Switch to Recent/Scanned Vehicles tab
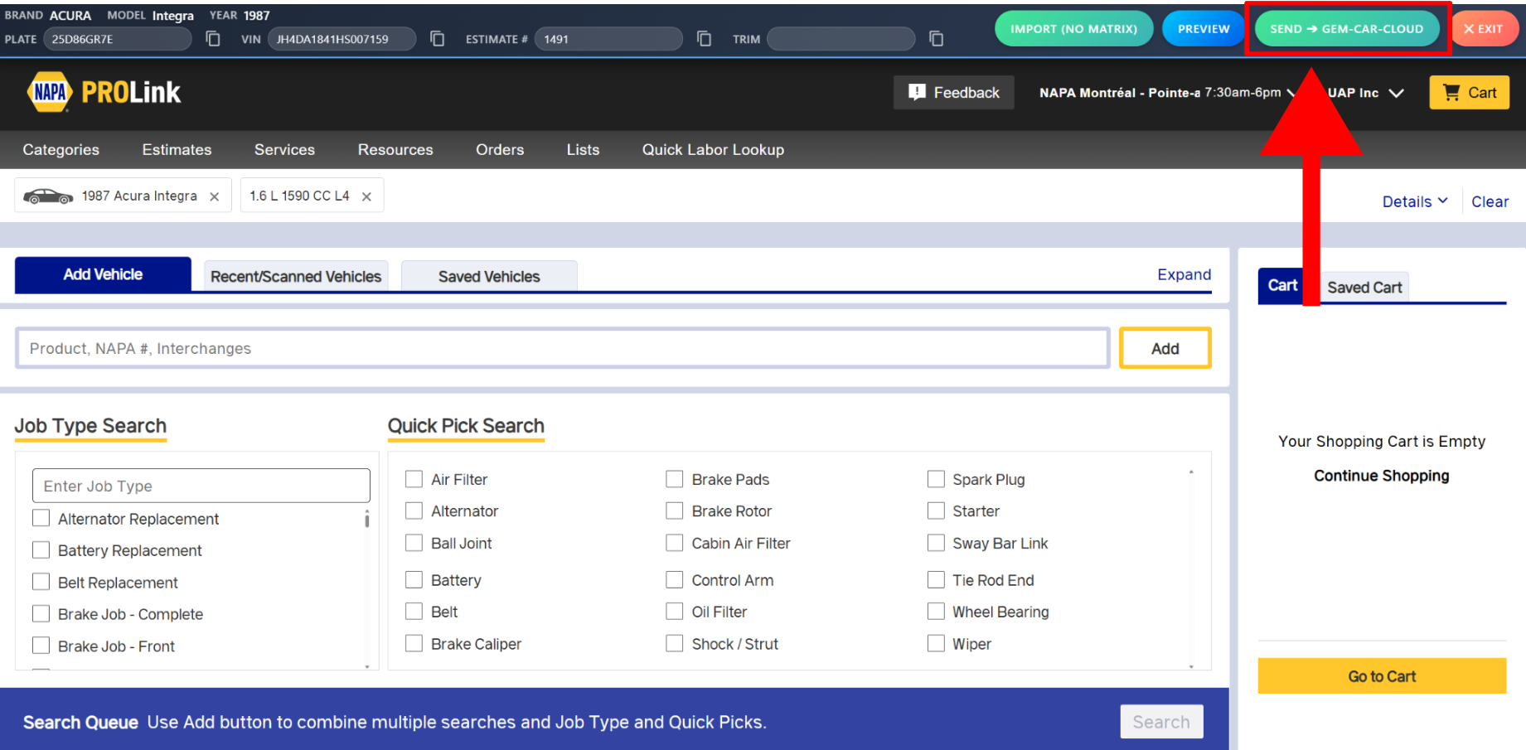Screen dimensions: 1526x750 296,276
